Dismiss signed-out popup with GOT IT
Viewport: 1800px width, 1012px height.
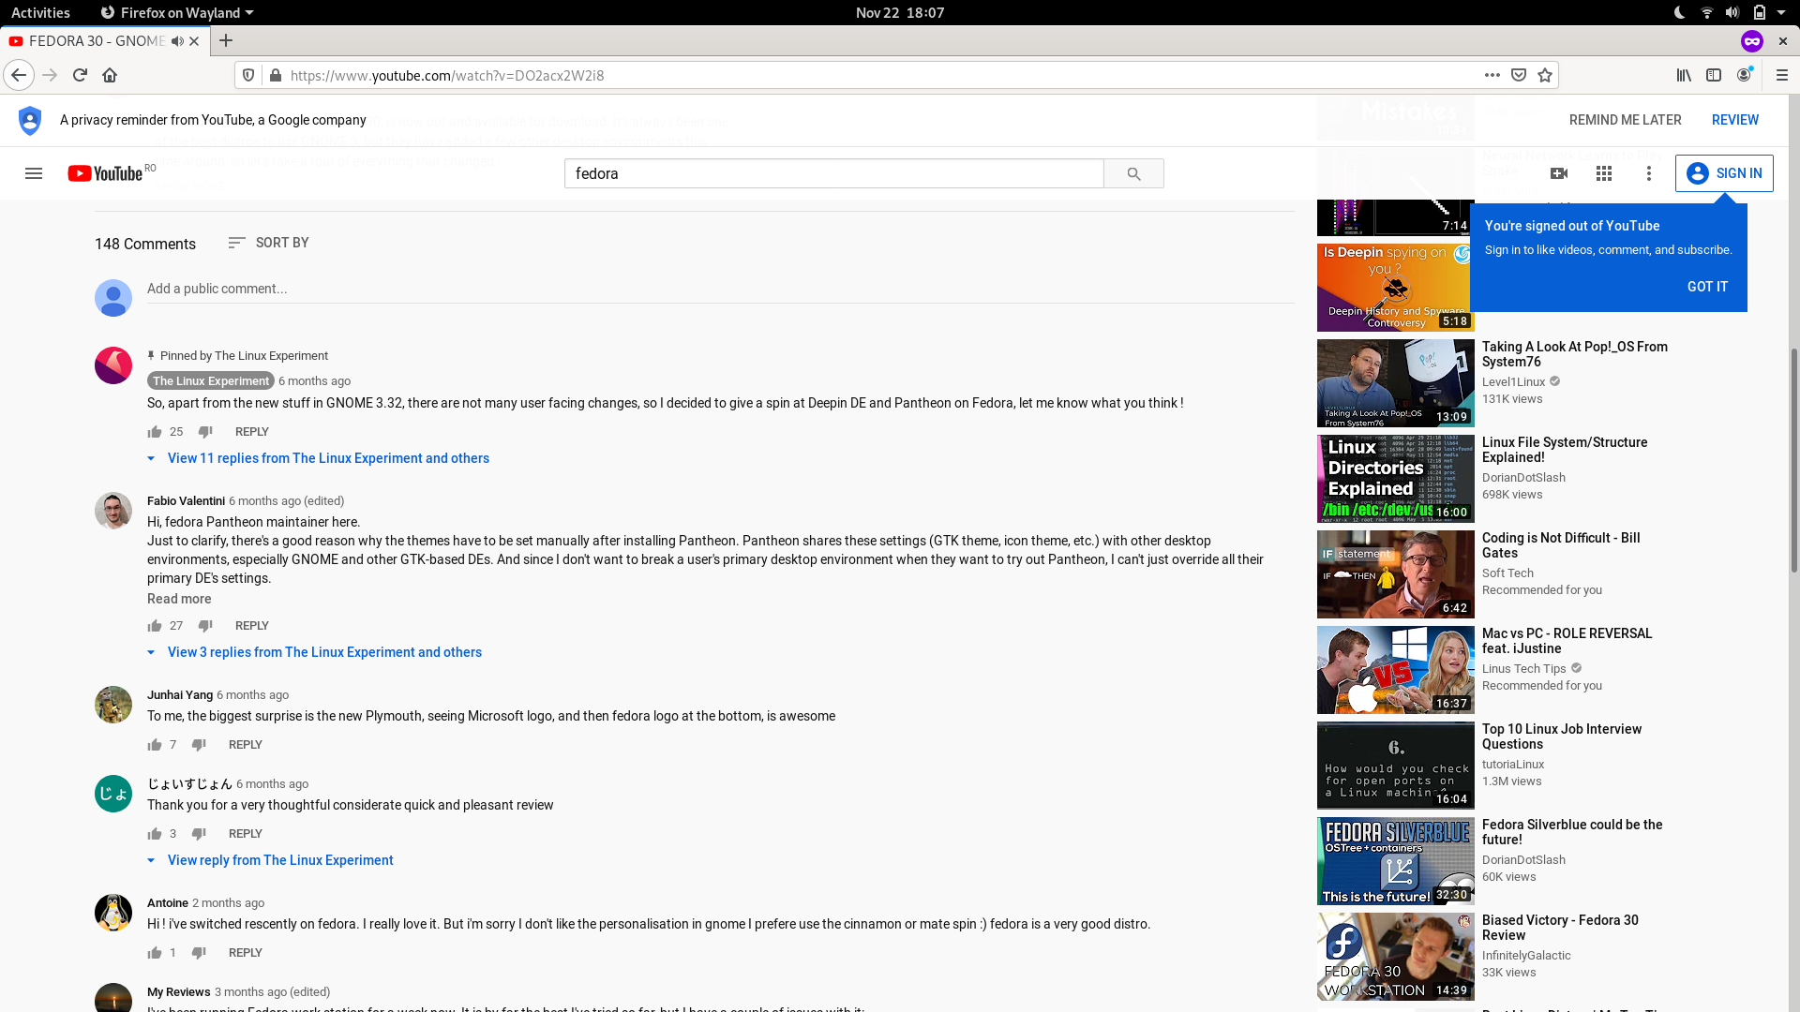click(1707, 287)
